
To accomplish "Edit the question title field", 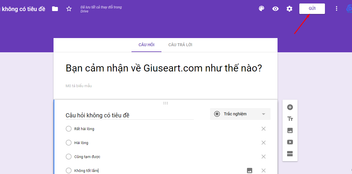I will point(129,115).
